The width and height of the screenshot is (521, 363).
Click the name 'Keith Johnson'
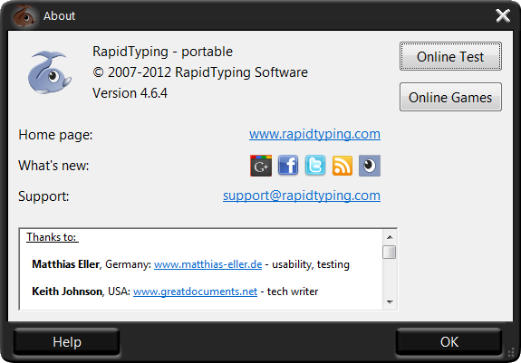click(x=67, y=291)
